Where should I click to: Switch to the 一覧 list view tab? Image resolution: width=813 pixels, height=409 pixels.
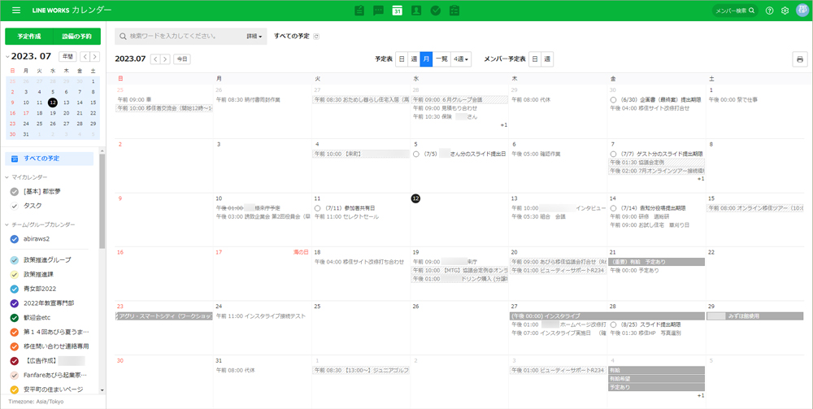click(x=441, y=59)
